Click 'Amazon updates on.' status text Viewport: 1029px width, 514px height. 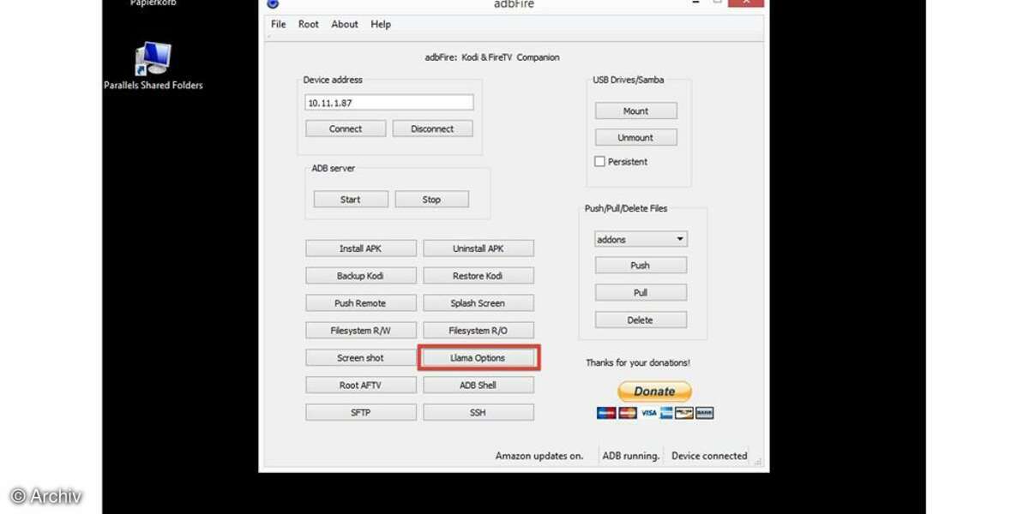pos(539,456)
